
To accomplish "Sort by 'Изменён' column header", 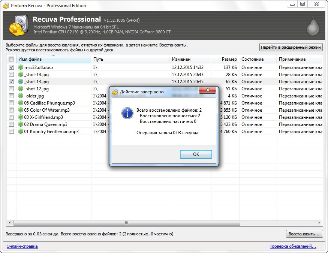I will click(190, 59).
